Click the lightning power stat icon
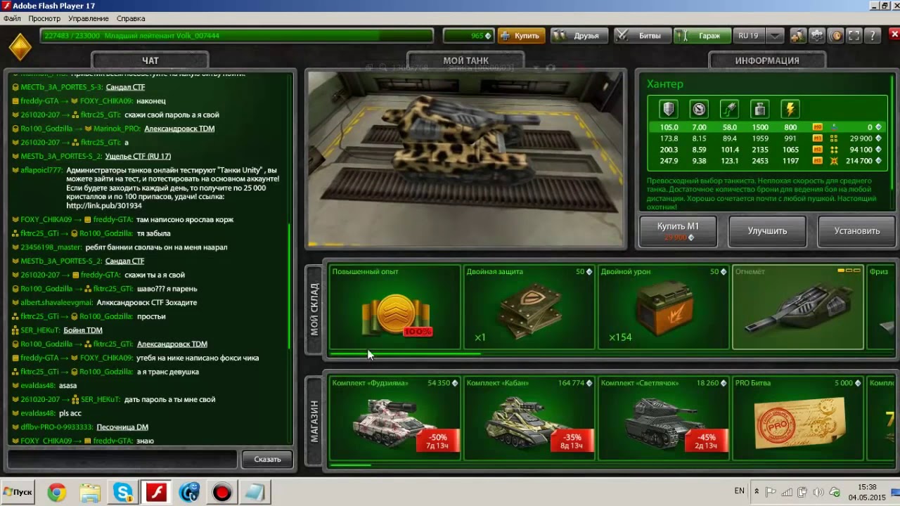Screen dimensions: 900x506 pos(790,109)
